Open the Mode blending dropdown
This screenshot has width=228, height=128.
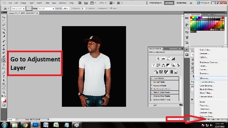pos(46,8)
